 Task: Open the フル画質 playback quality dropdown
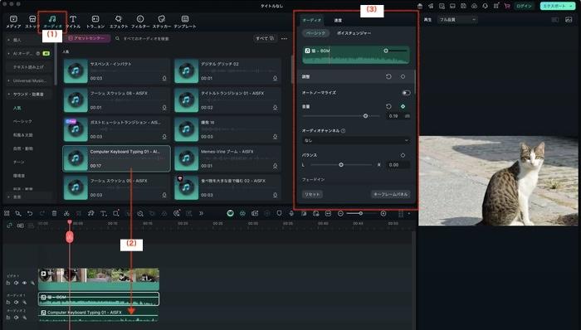456,20
